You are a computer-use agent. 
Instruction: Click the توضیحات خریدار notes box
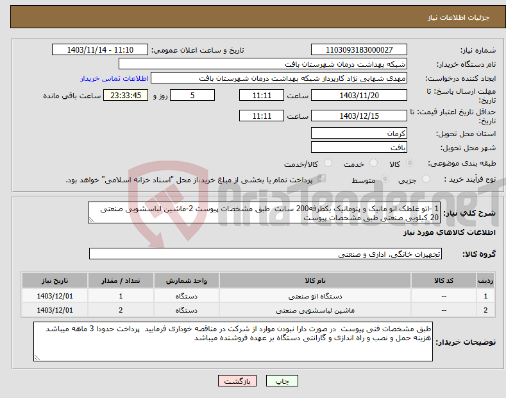233,342
